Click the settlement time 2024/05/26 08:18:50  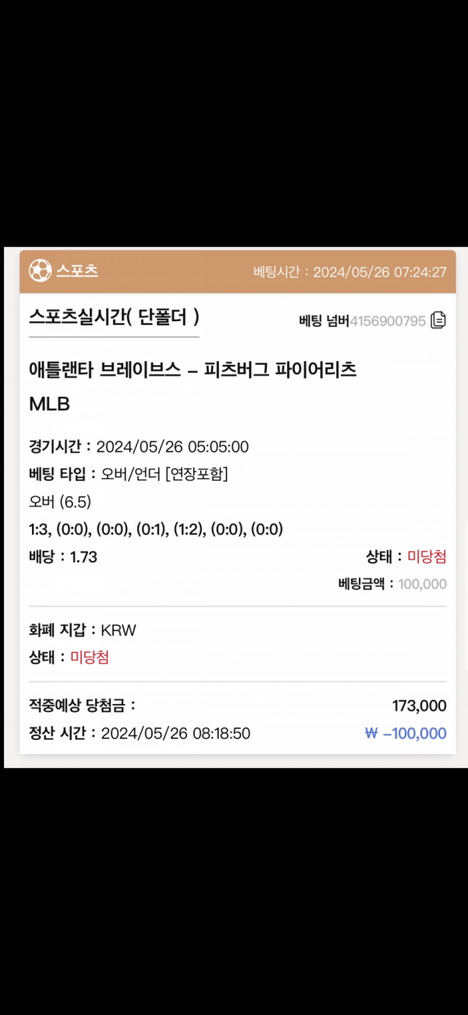(175, 734)
